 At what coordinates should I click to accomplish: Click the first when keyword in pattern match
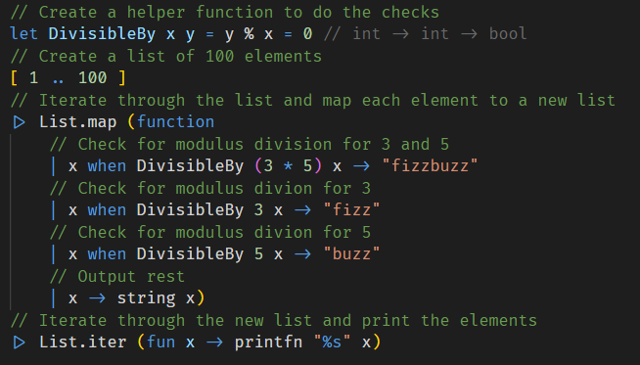pyautogui.click(x=107, y=166)
